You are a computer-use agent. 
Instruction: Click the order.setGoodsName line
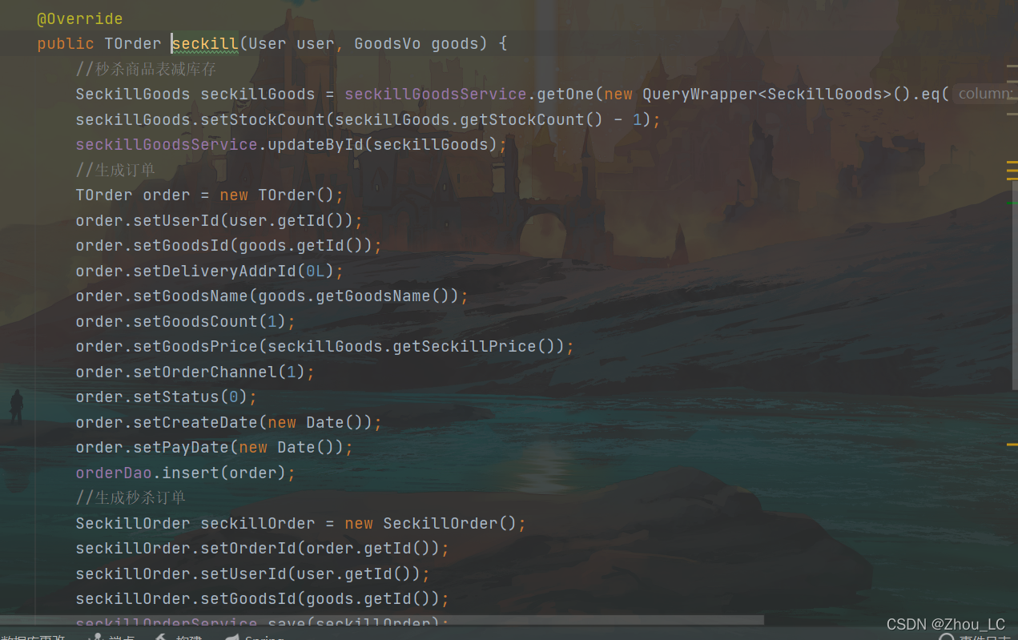click(x=272, y=296)
